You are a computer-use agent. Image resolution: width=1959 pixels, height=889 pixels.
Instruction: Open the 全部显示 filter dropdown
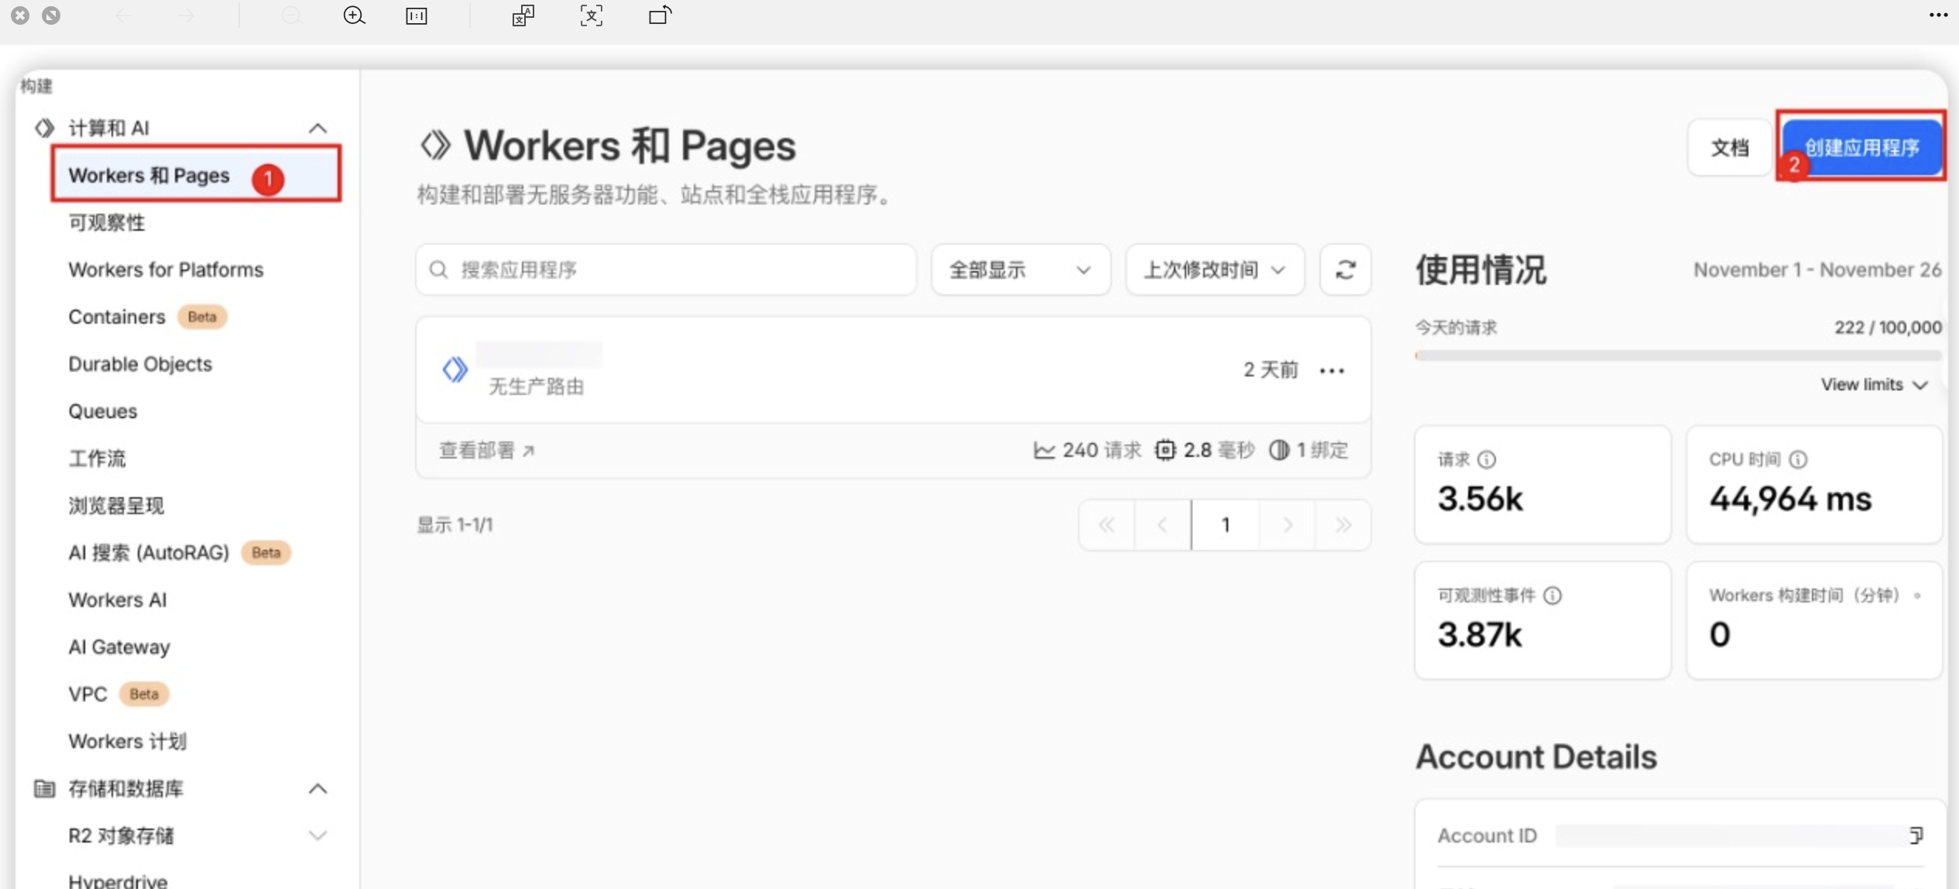1021,269
